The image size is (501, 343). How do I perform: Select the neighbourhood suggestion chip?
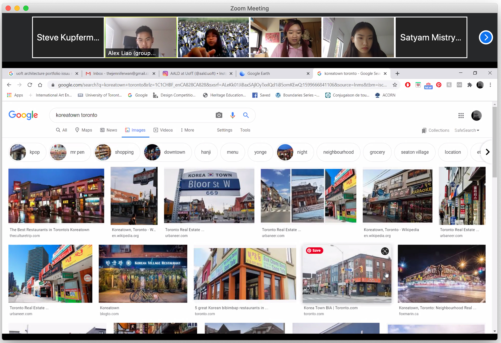point(338,152)
